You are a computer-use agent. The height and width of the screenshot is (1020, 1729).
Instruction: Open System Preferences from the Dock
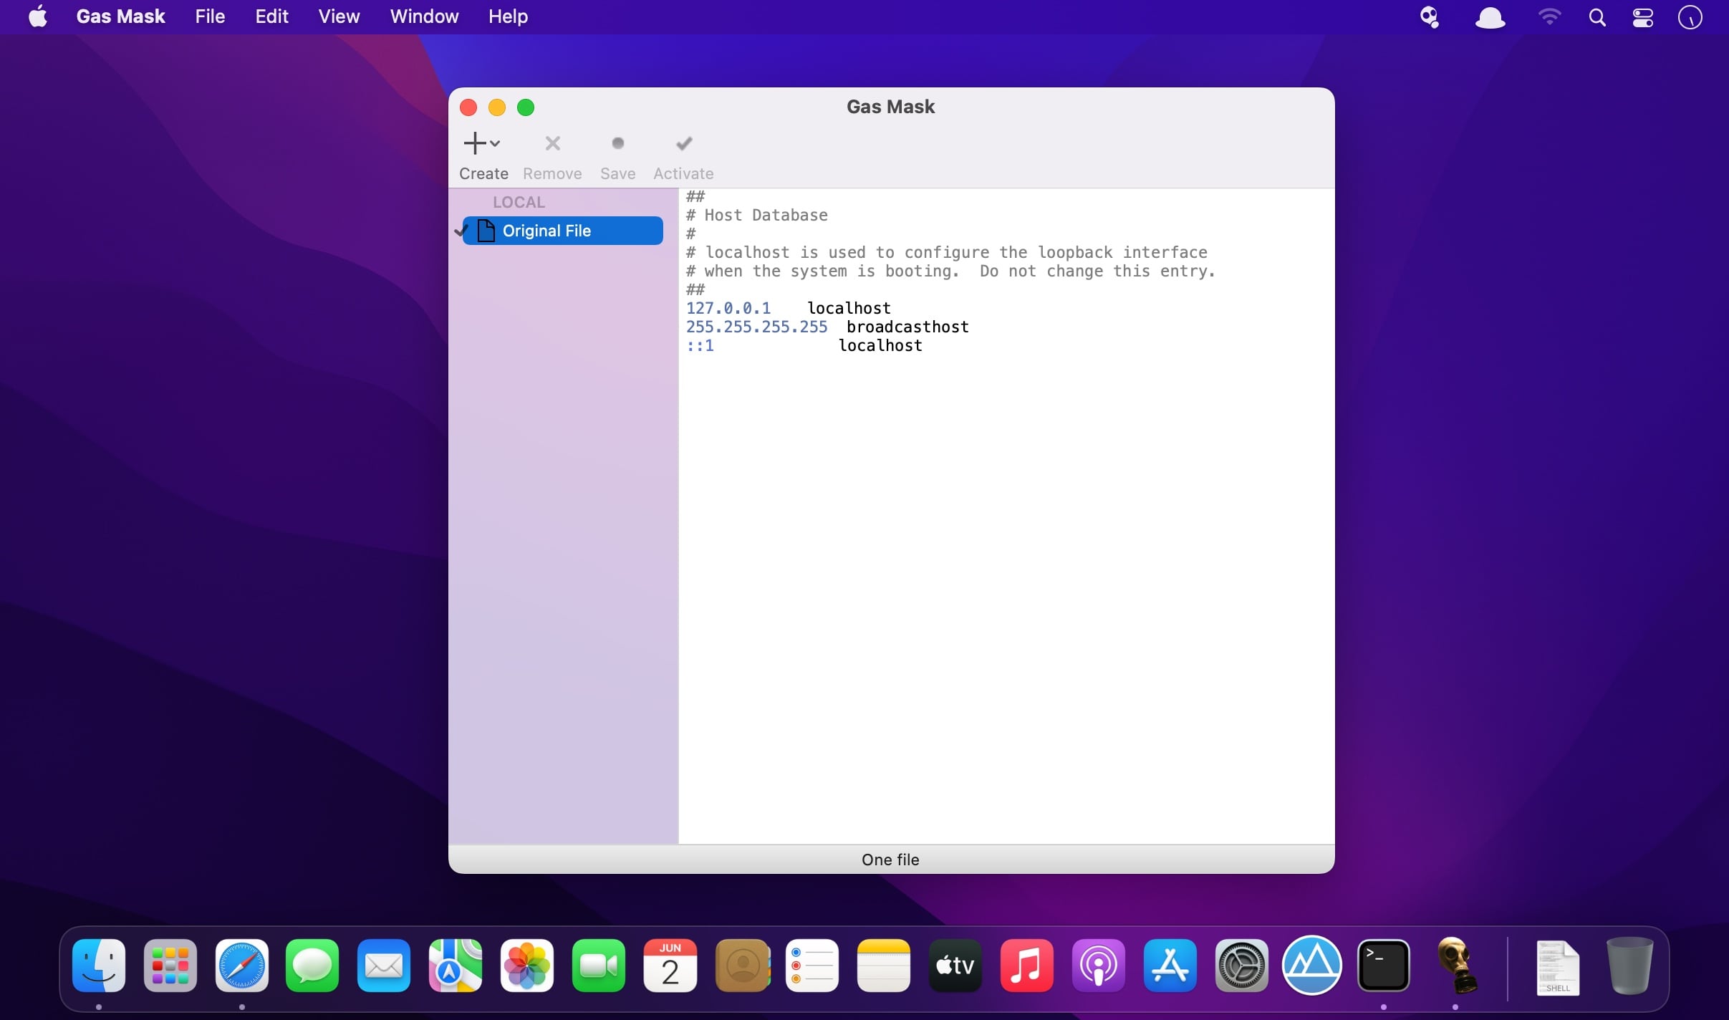click(x=1241, y=966)
